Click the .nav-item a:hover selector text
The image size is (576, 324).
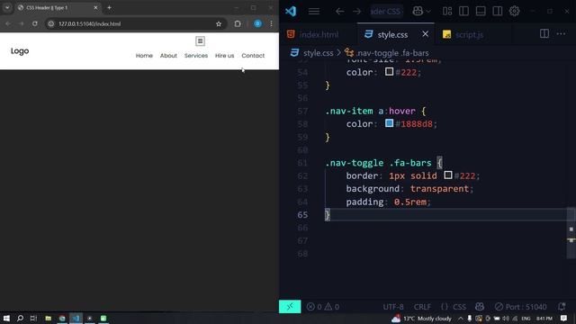tap(370, 111)
